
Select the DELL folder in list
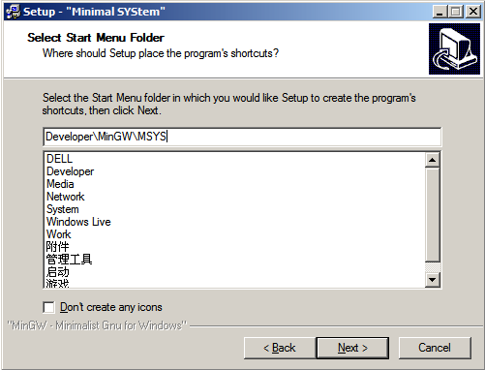[x=59, y=159]
